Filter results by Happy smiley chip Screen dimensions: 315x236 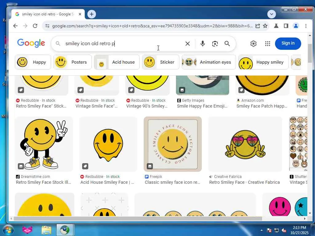263,62
